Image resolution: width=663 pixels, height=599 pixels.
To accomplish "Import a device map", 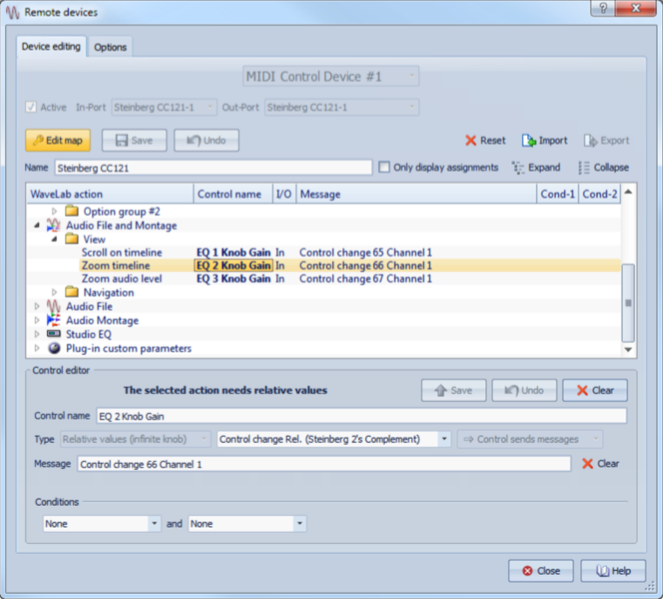I will pos(545,140).
